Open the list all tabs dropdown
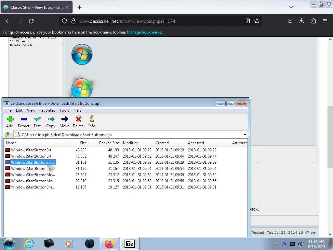Image resolution: width=333 pixels, height=250 pixels. [x=291, y=7]
